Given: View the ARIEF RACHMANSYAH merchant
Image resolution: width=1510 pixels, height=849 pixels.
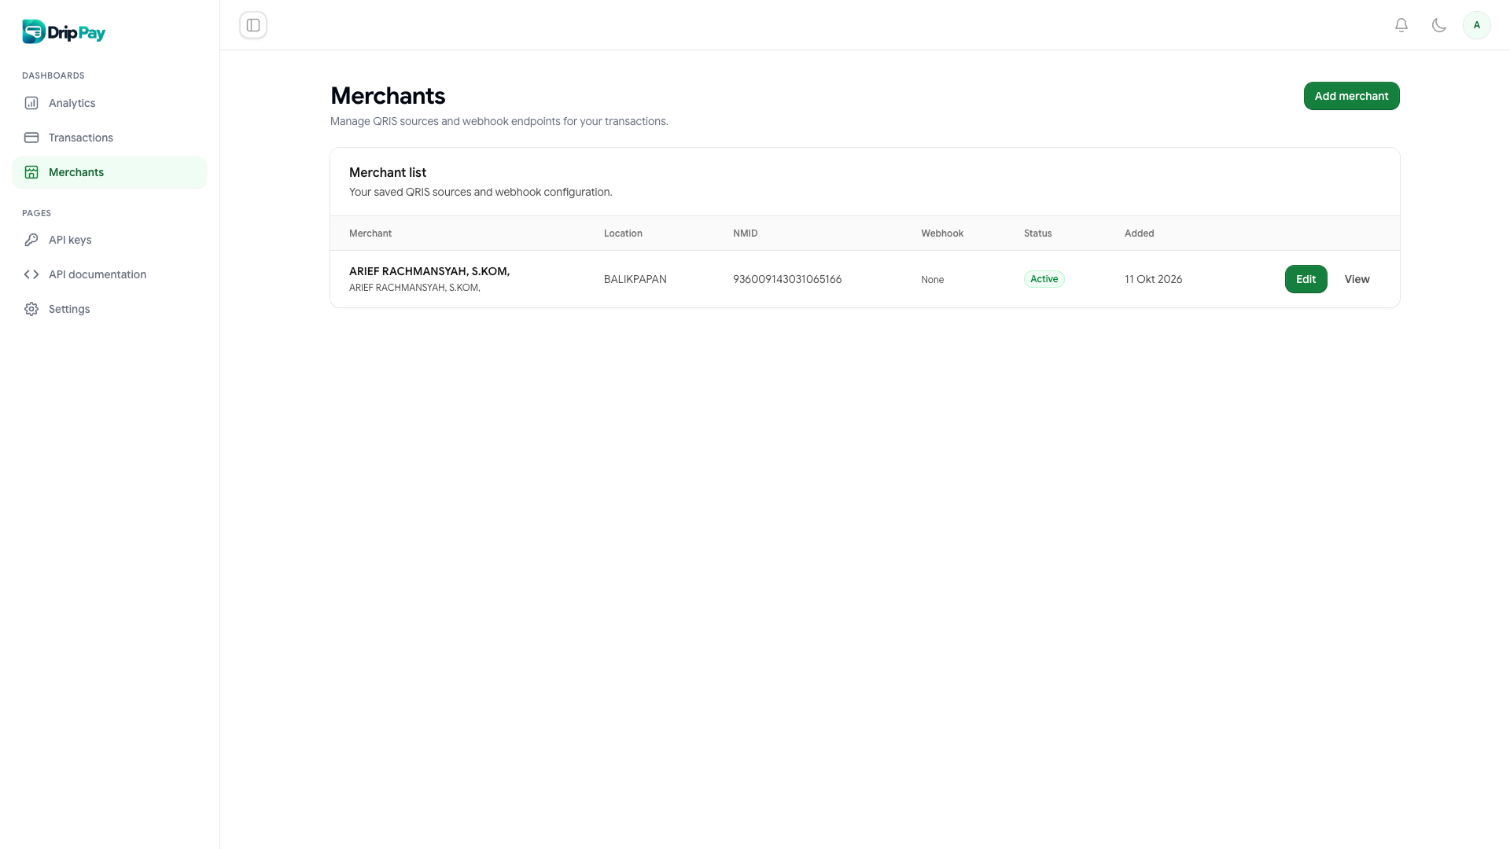Looking at the screenshot, I should coord(1357,279).
